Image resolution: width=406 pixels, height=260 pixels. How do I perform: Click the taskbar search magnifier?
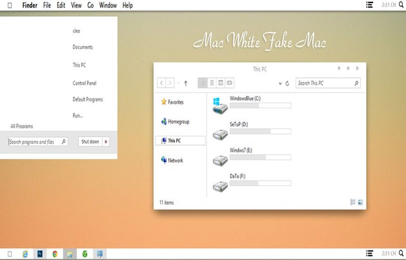point(402,253)
